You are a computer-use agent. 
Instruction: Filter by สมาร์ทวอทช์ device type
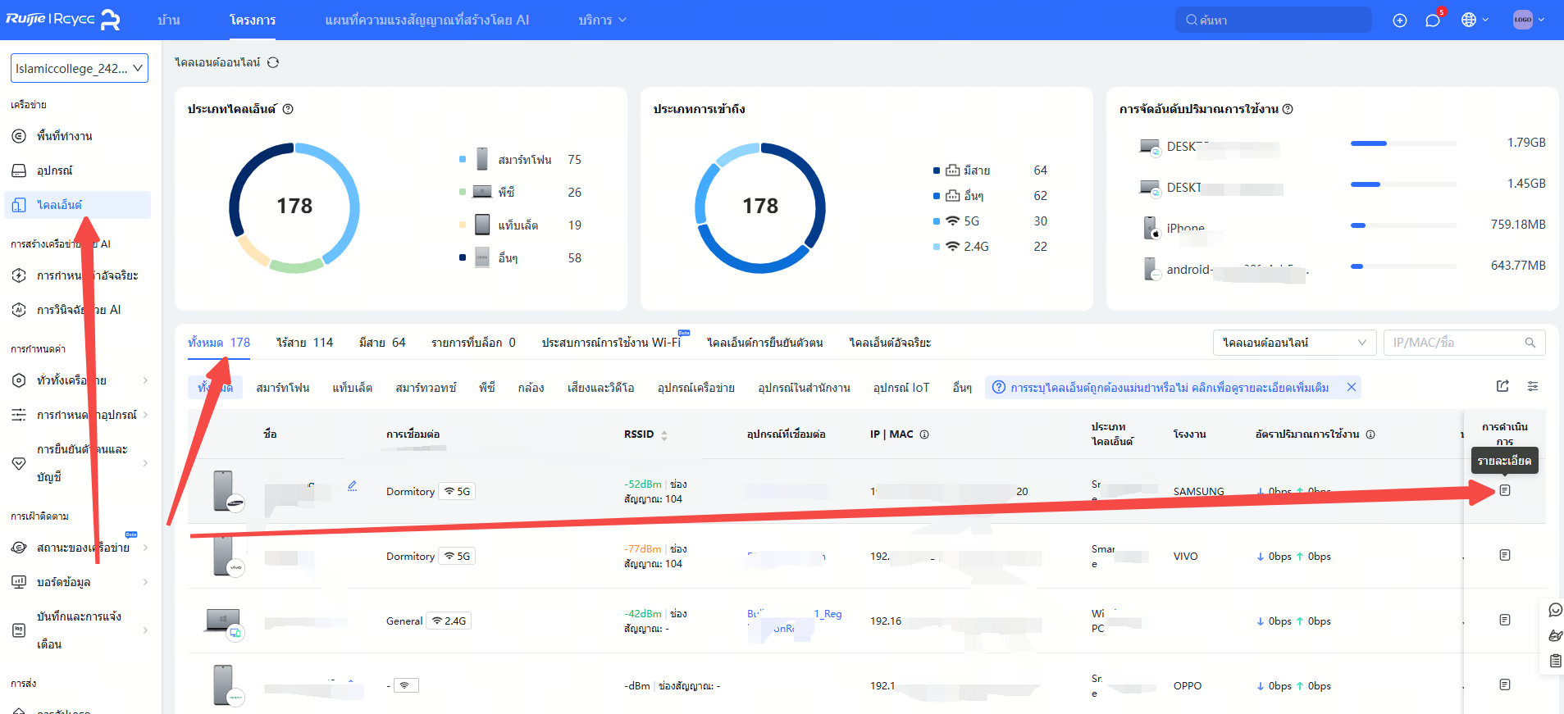click(426, 388)
